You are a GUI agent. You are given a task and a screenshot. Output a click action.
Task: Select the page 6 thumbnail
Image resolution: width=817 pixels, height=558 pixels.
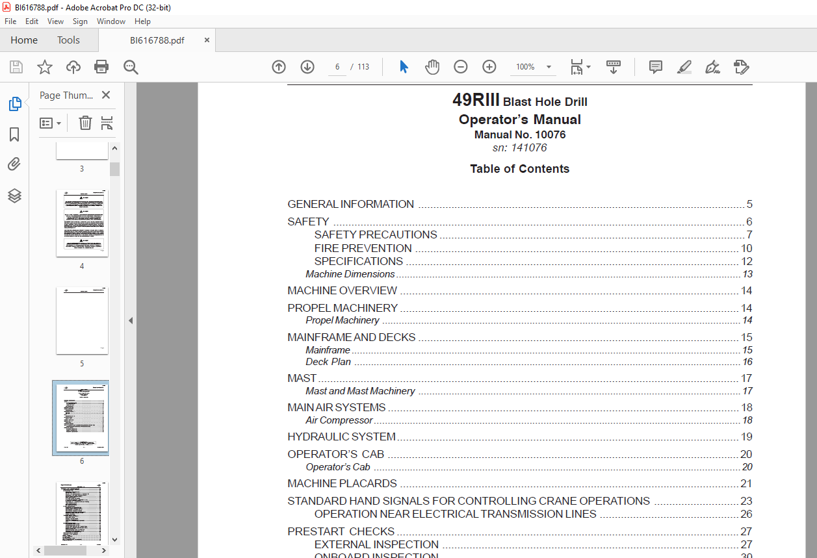[82, 418]
